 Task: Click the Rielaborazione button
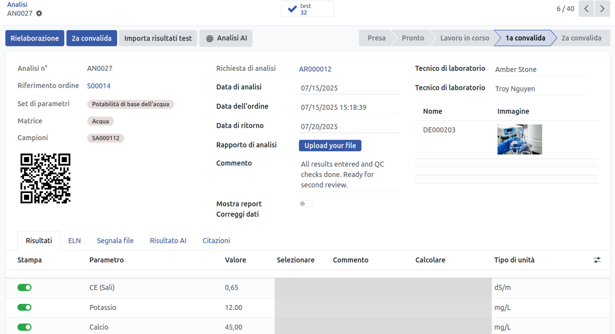click(x=35, y=38)
